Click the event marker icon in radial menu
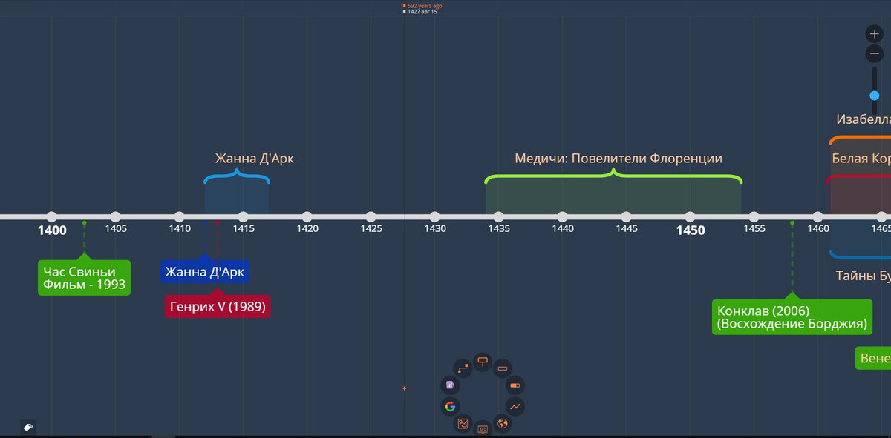891x438 pixels. pyautogui.click(x=483, y=361)
